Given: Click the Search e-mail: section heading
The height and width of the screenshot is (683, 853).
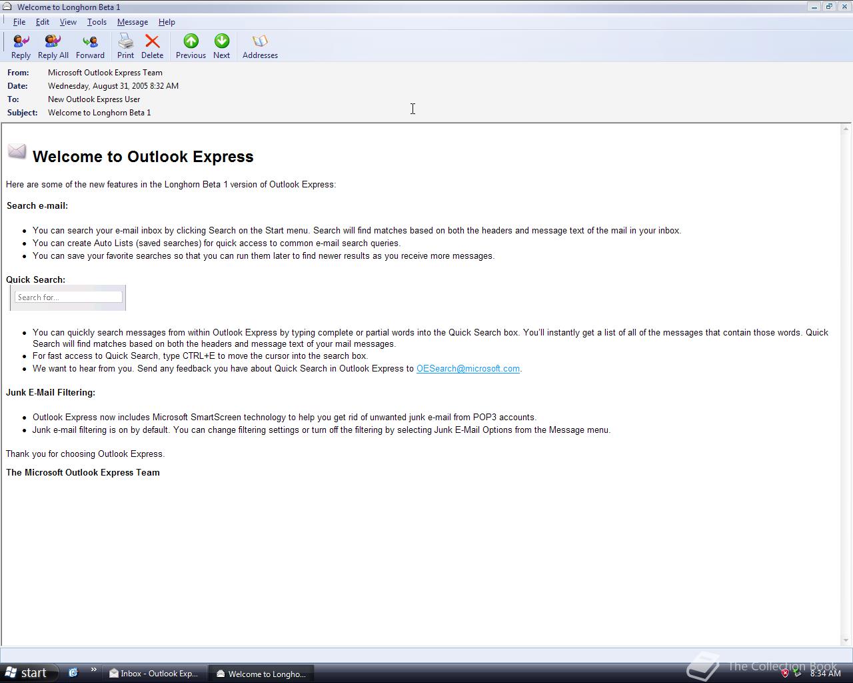Looking at the screenshot, I should tap(37, 205).
